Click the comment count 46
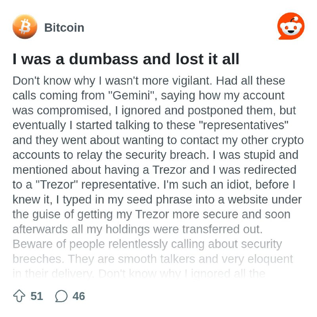This screenshot has height=317, width=317. tap(78, 296)
